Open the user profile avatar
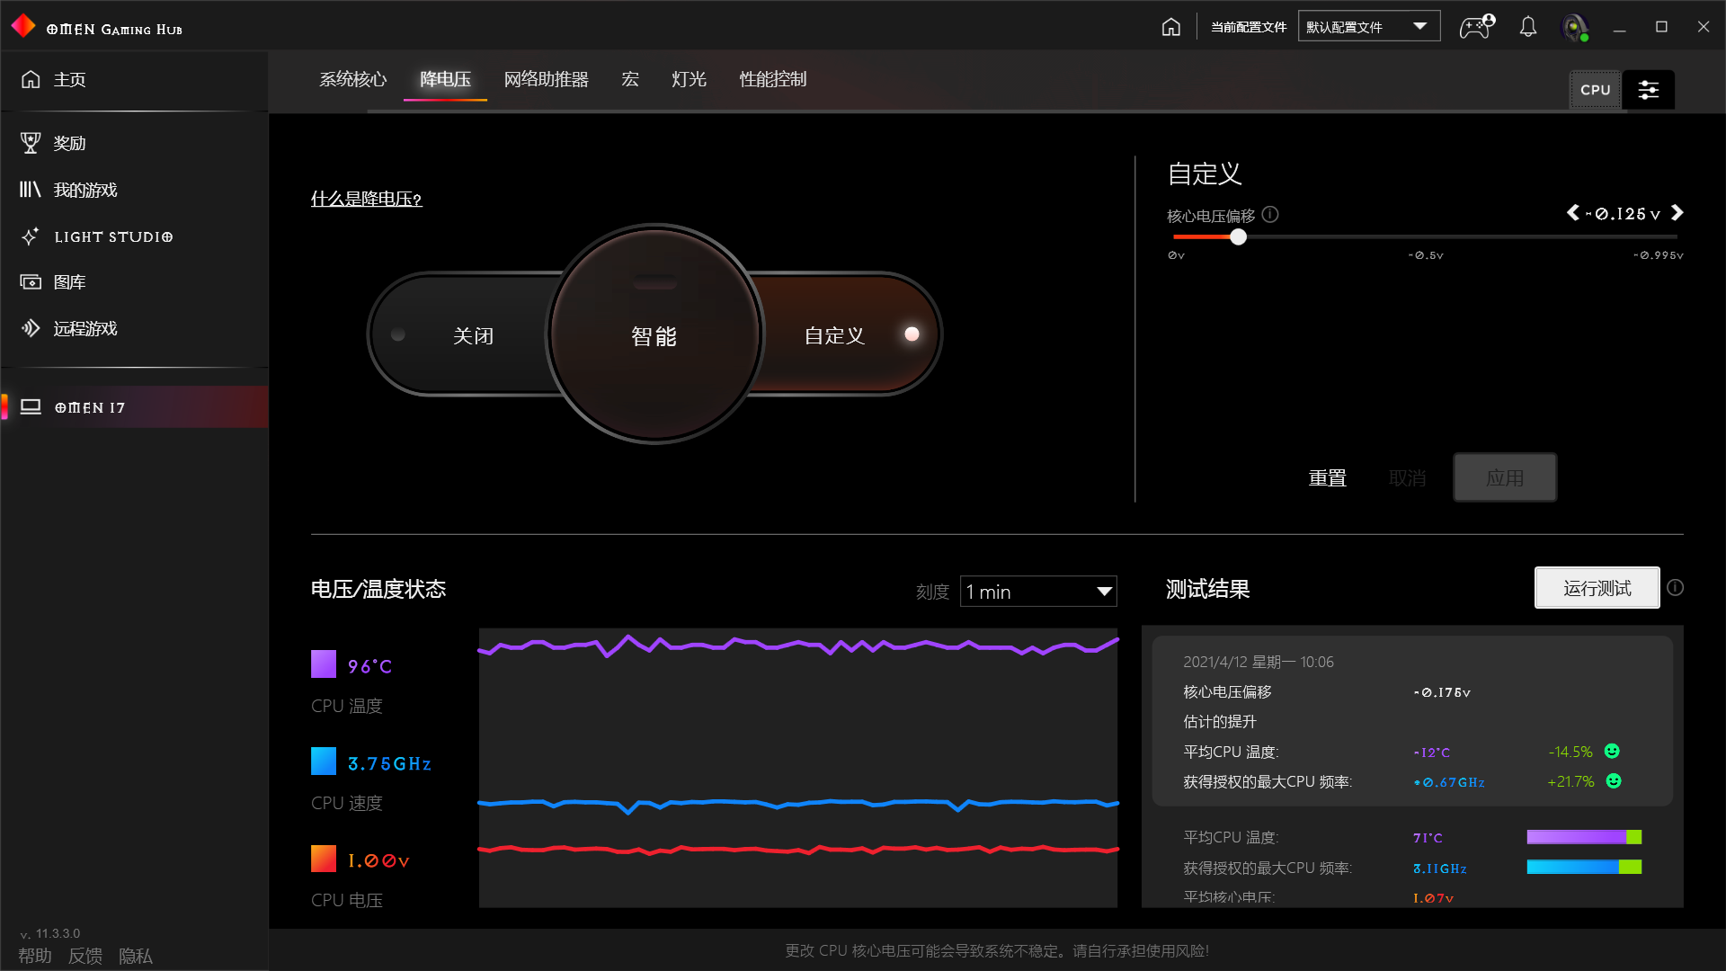 pyautogui.click(x=1575, y=27)
